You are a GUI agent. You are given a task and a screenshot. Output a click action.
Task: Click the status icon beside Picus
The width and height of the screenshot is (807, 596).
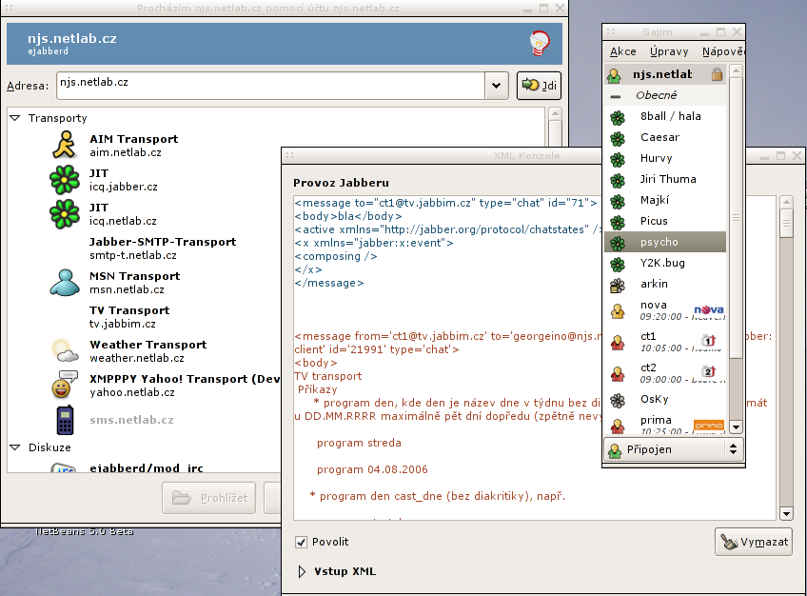coord(618,223)
